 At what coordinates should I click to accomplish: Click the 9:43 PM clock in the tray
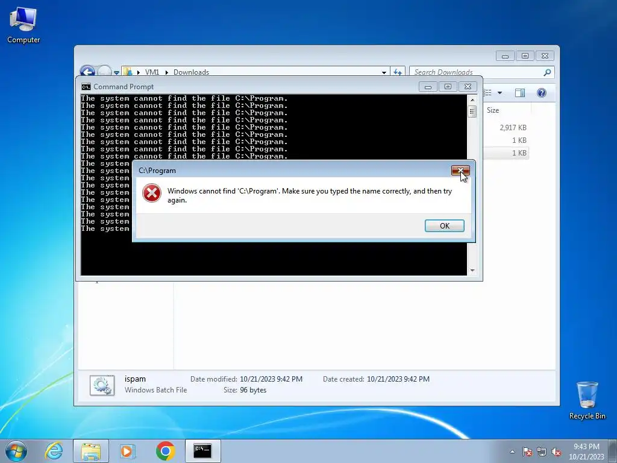tap(586, 447)
